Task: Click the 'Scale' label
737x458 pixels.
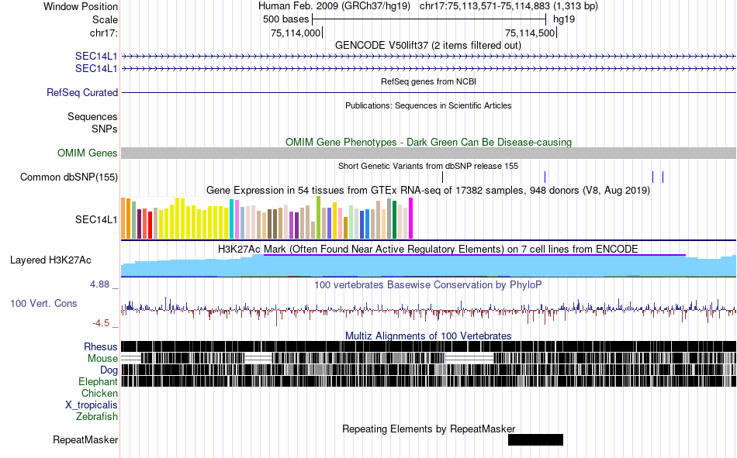Action: pos(106,19)
